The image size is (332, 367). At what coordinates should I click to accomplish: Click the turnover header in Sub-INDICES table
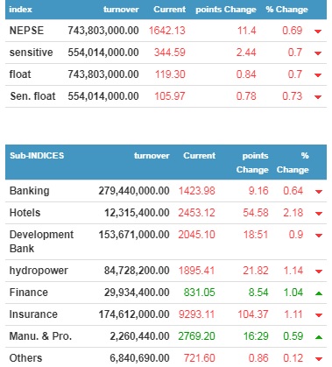click(152, 155)
